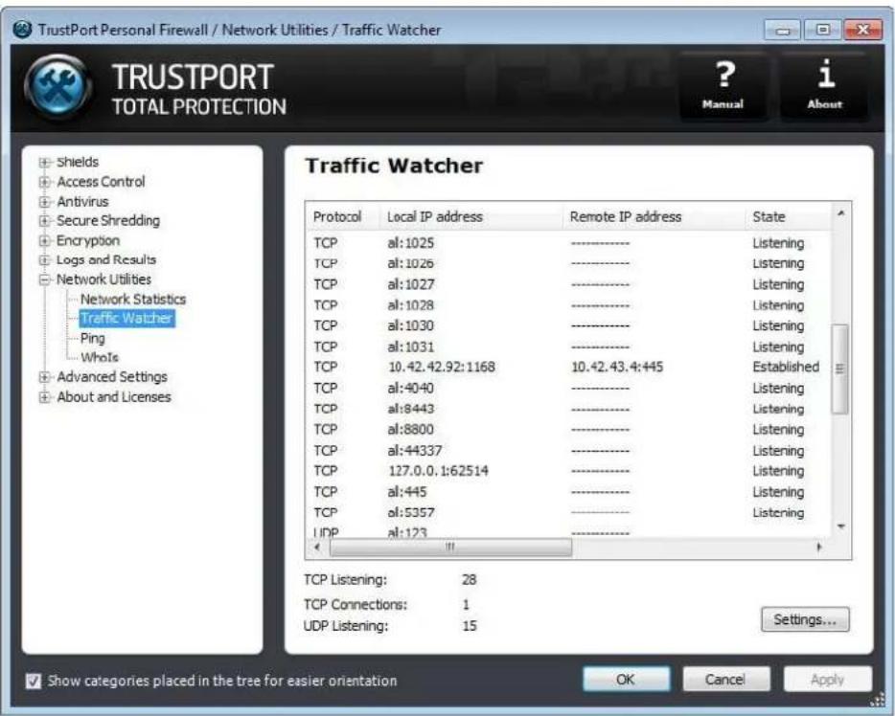Select the row with al:1025
The width and height of the screenshot is (895, 716).
(568, 243)
